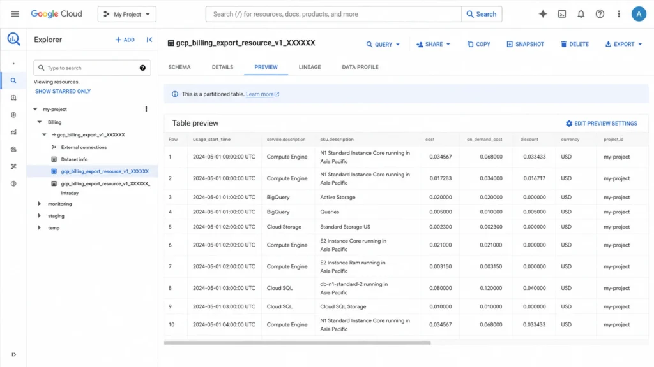Click the Search button
The image size is (654, 367).
point(482,14)
